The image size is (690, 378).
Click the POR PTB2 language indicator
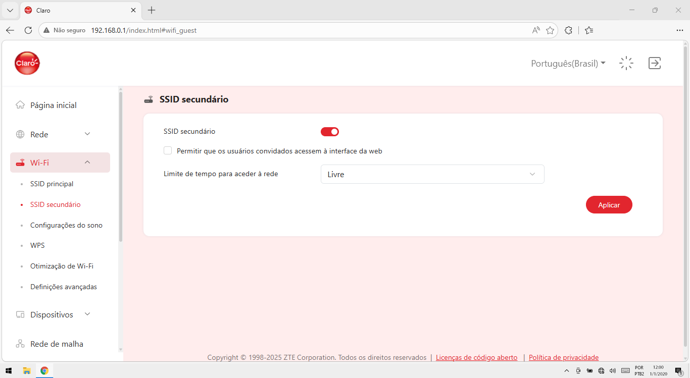tap(639, 370)
